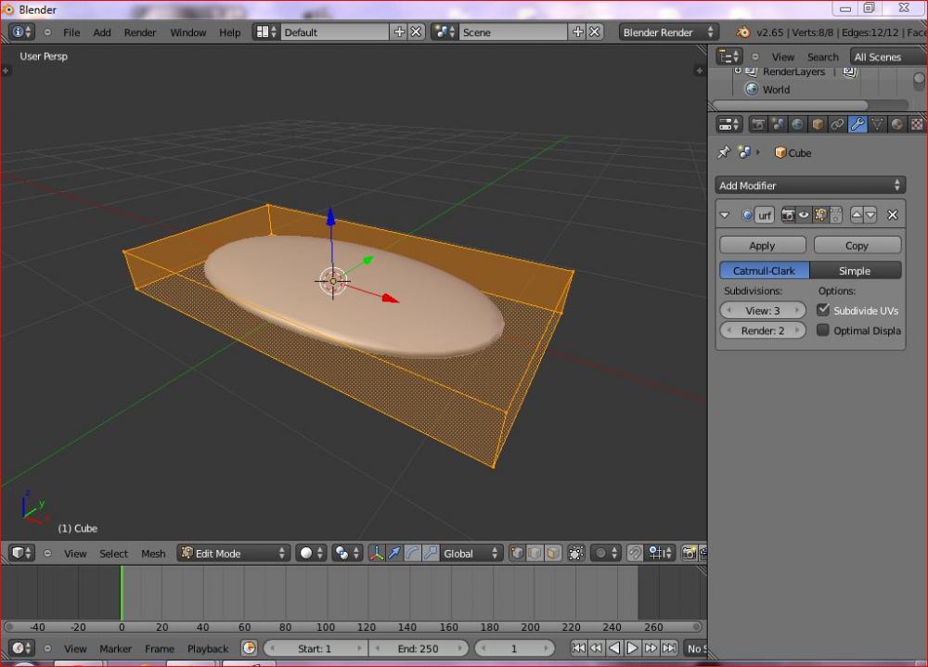Open the Render menu in top bar
The image size is (928, 667).
tap(140, 32)
